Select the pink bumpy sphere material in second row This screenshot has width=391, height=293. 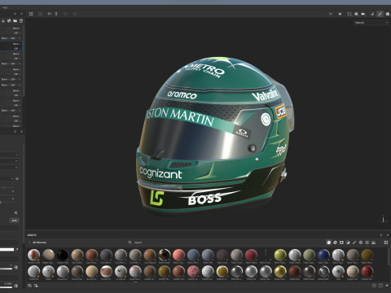[x=193, y=271]
